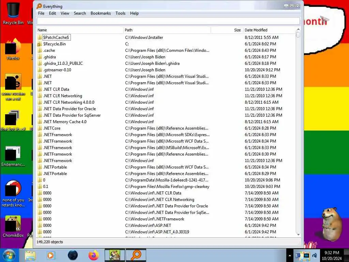Sort results by Size column header

(227, 30)
